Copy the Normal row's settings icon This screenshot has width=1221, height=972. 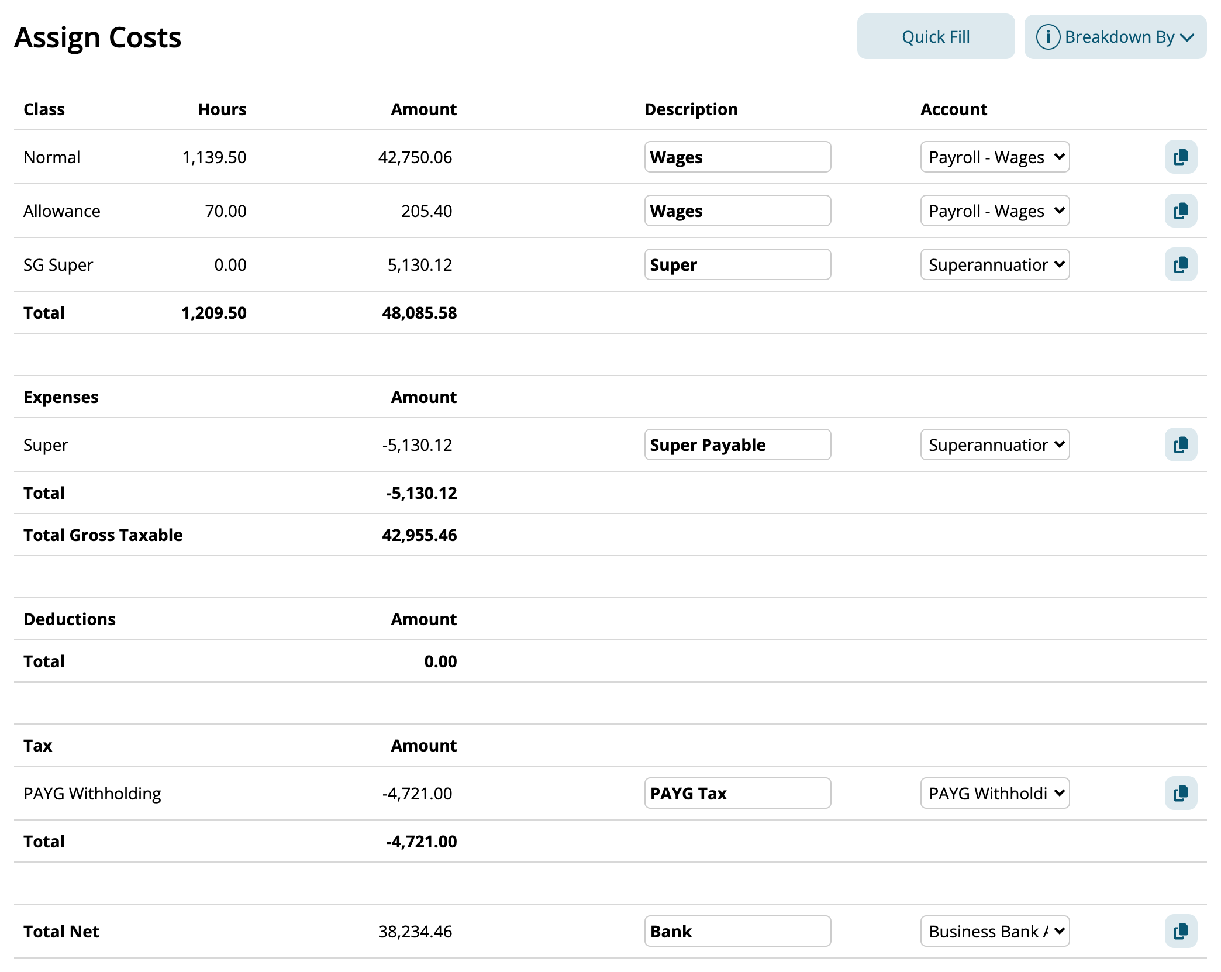tap(1181, 157)
